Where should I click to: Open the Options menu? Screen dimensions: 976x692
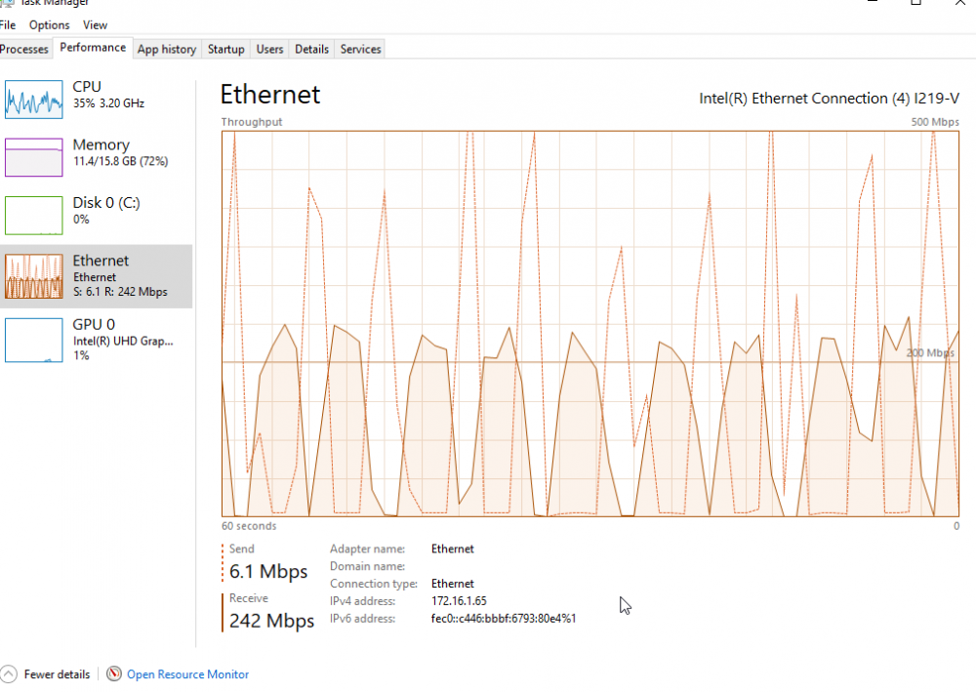49,24
